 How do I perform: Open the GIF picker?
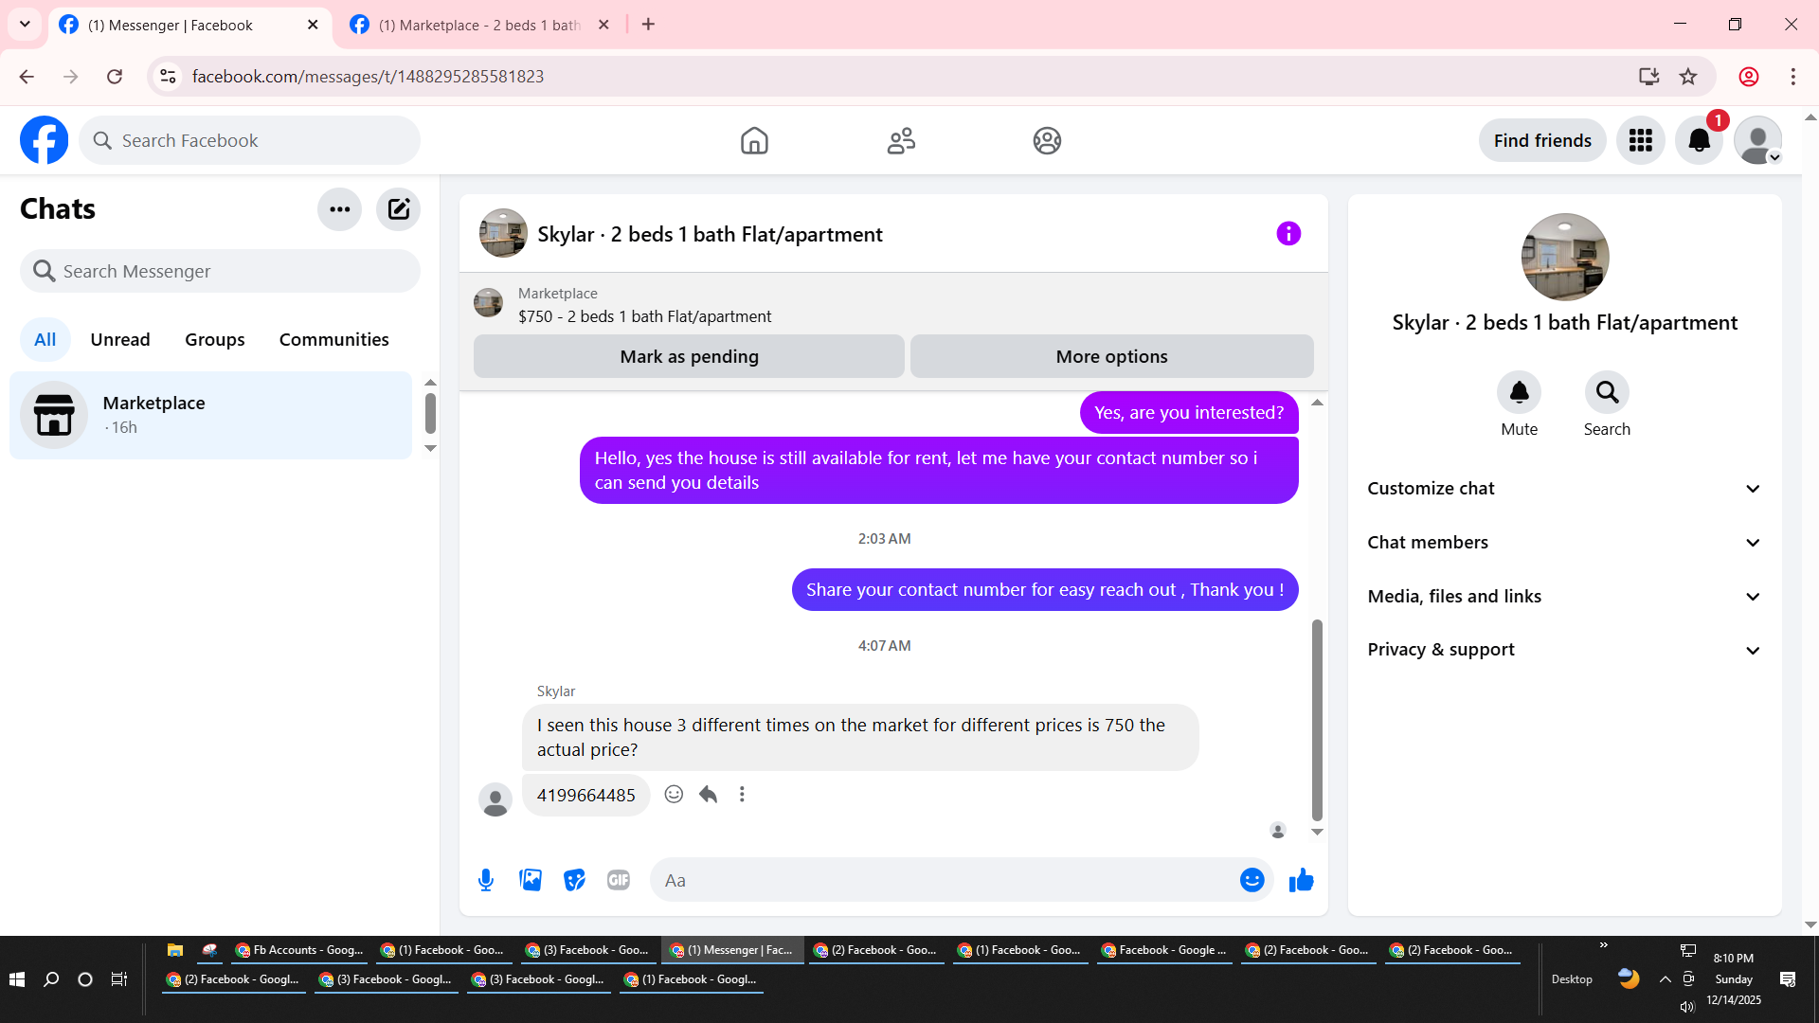pyautogui.click(x=619, y=880)
